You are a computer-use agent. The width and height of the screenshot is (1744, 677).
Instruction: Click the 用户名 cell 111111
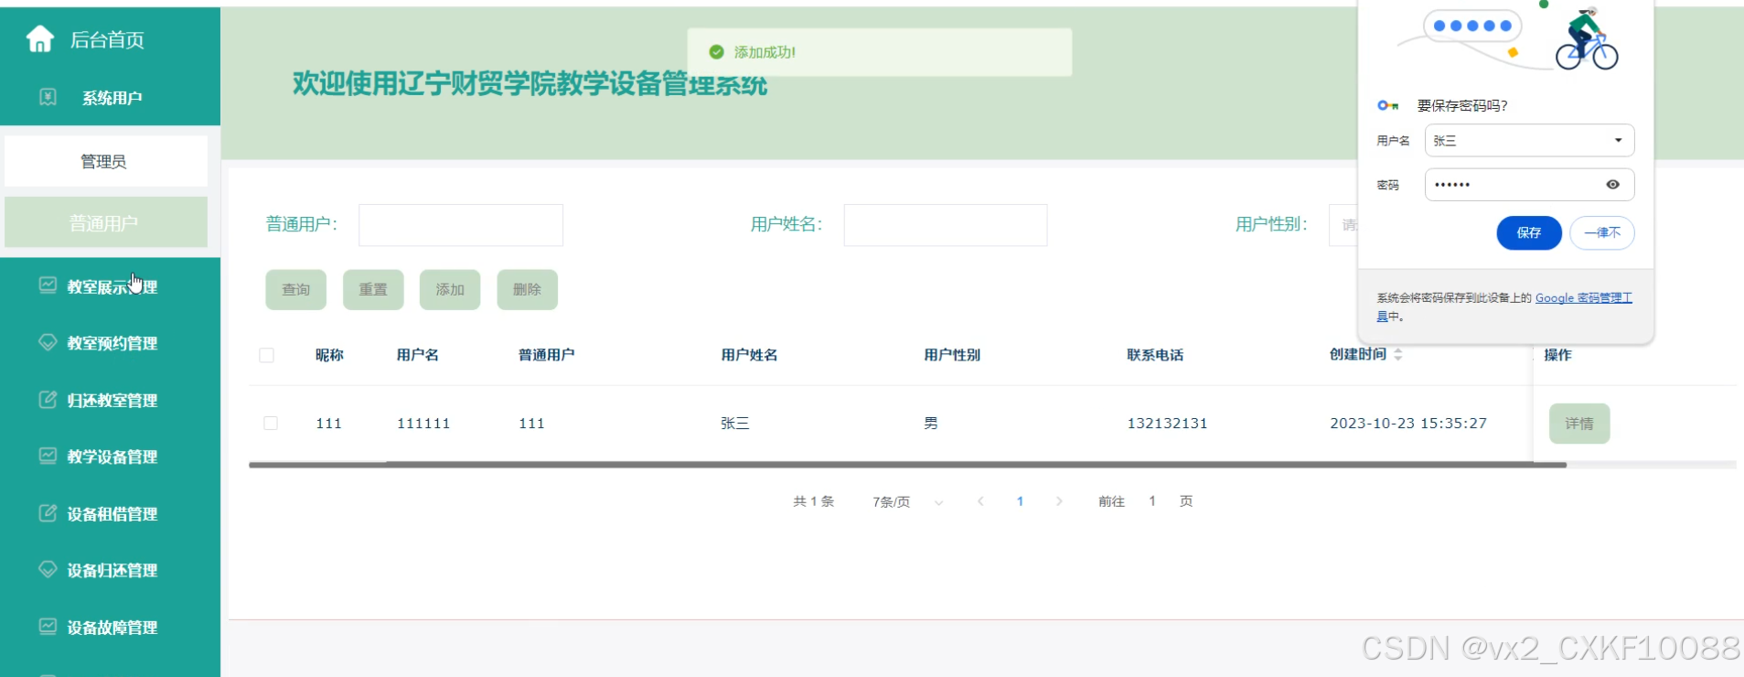pyautogui.click(x=423, y=424)
